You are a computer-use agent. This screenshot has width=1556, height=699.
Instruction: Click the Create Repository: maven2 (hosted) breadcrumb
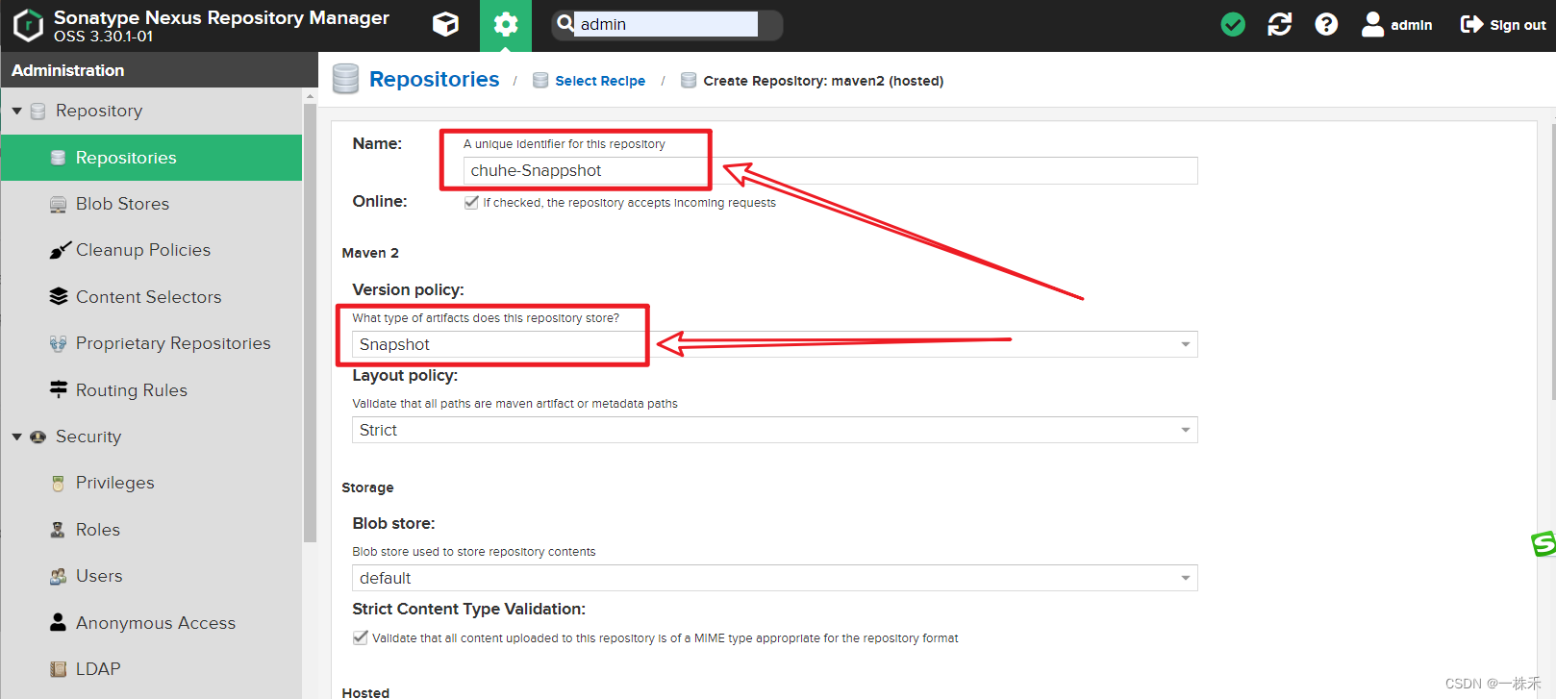pyautogui.click(x=823, y=81)
